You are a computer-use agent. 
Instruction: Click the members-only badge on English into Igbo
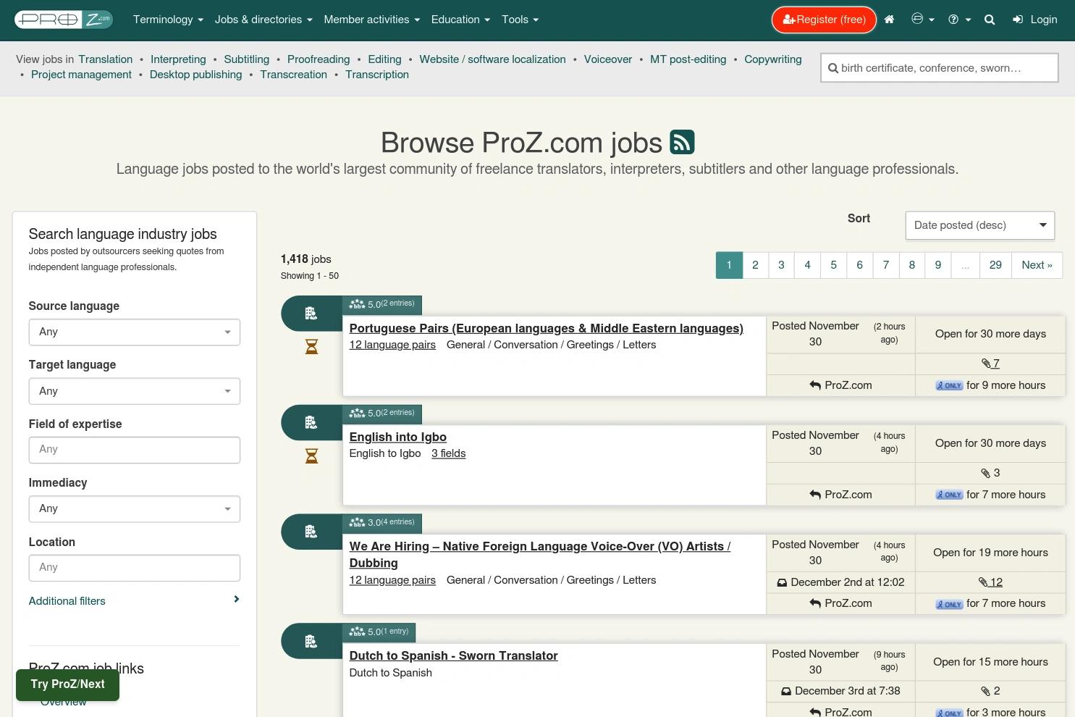point(949,495)
